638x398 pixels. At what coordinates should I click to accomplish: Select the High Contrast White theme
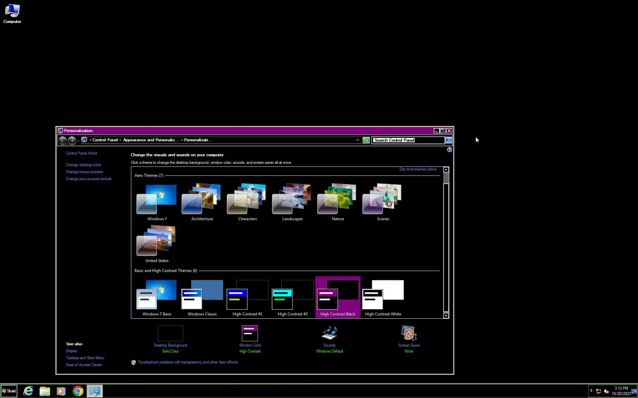coord(383,297)
